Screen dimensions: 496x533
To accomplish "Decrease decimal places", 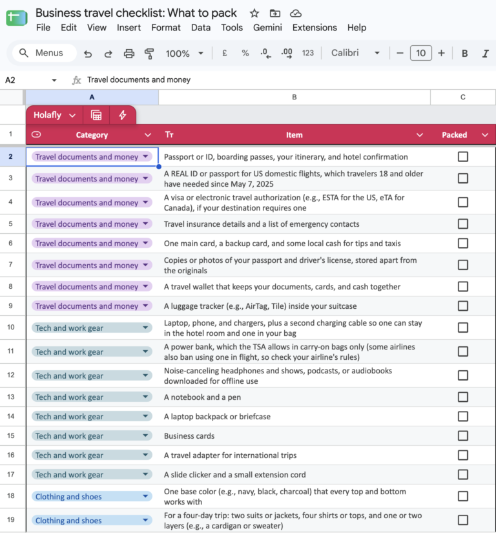I will (x=265, y=53).
